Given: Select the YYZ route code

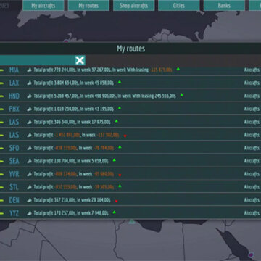Looking at the screenshot, I should coord(14,213).
